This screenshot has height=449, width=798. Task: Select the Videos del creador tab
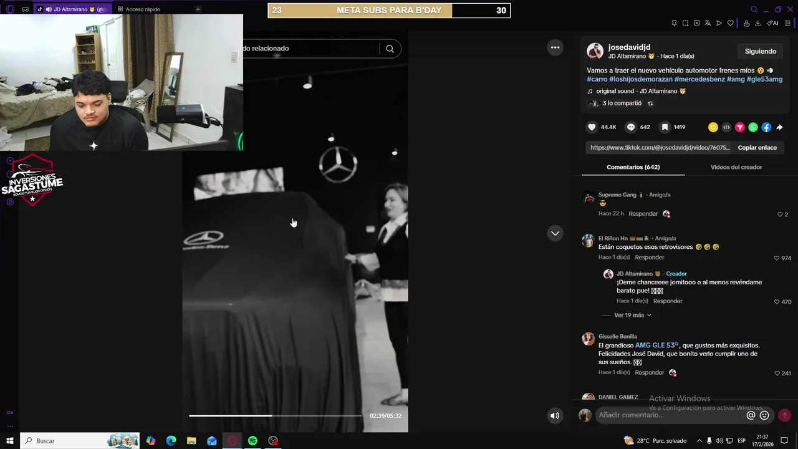coord(736,167)
